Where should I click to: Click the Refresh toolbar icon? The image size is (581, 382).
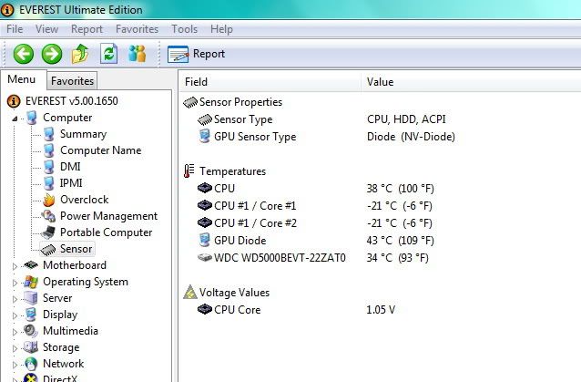pos(109,54)
